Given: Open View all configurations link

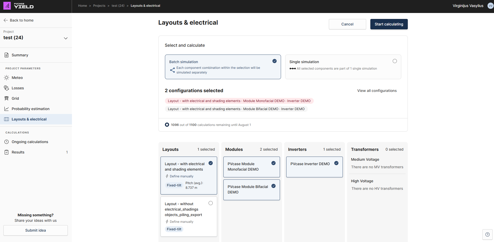Looking at the screenshot, I should (x=377, y=91).
